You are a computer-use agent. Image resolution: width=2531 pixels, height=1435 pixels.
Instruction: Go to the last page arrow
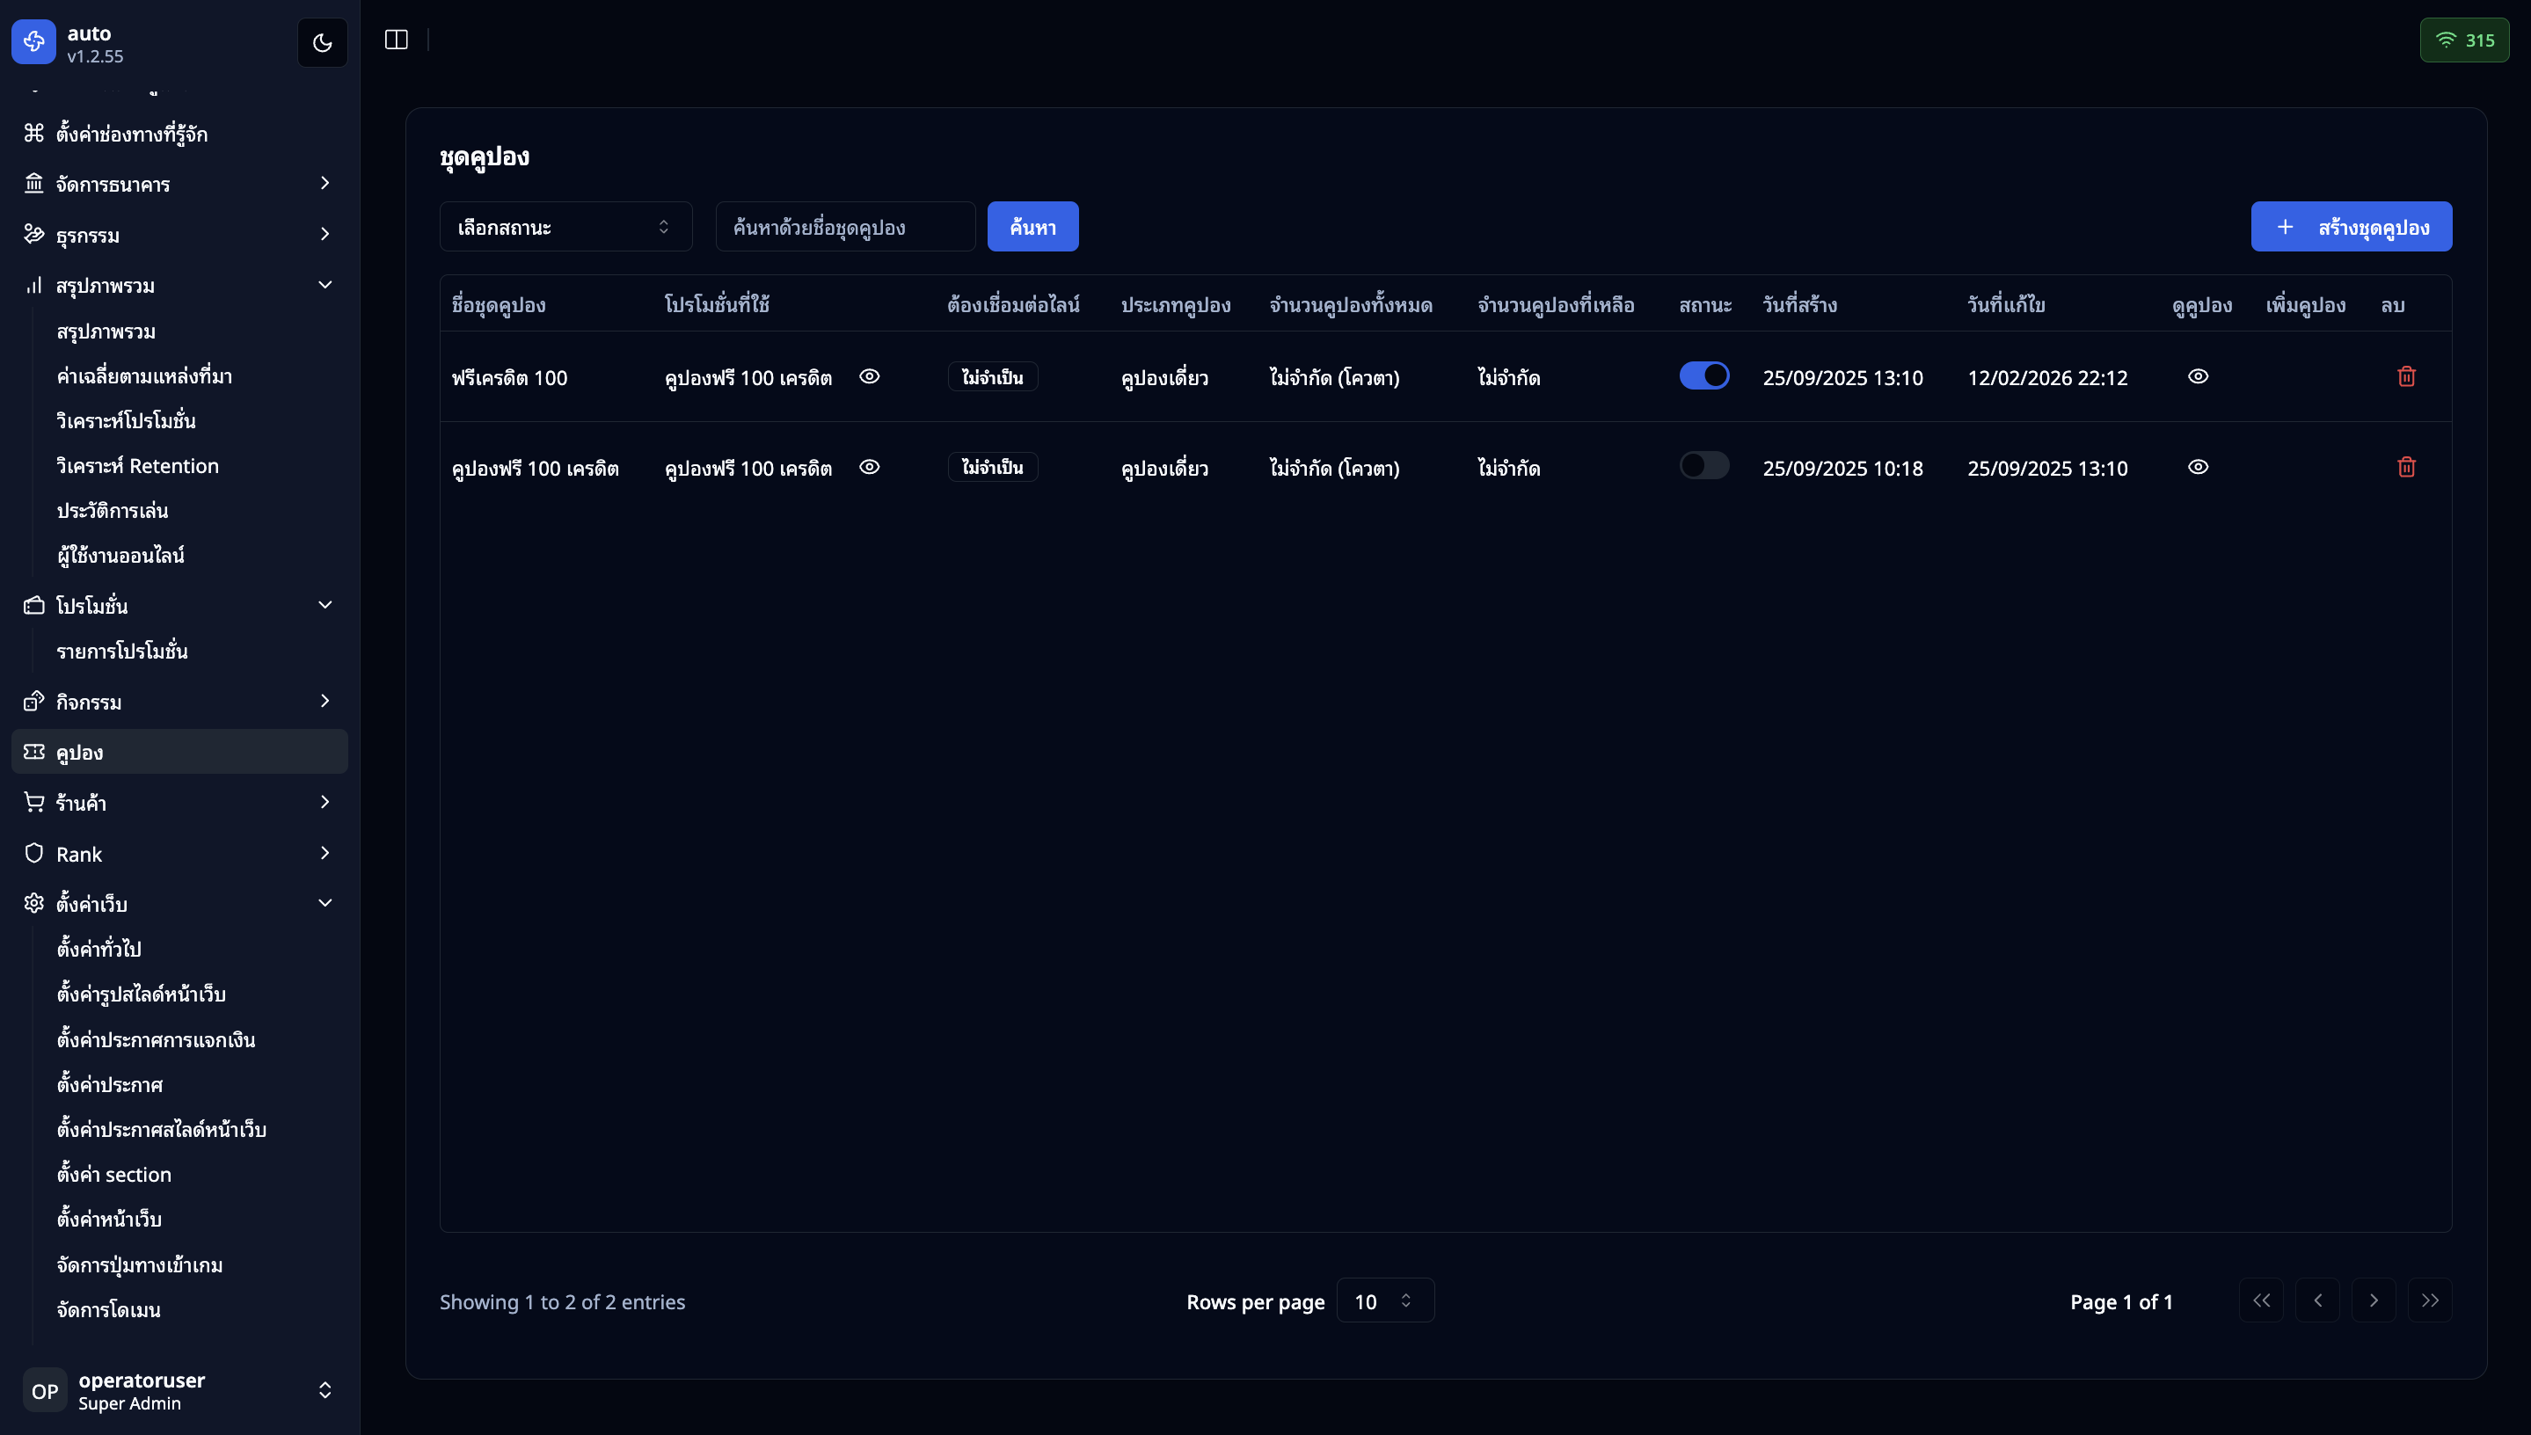(2430, 1300)
